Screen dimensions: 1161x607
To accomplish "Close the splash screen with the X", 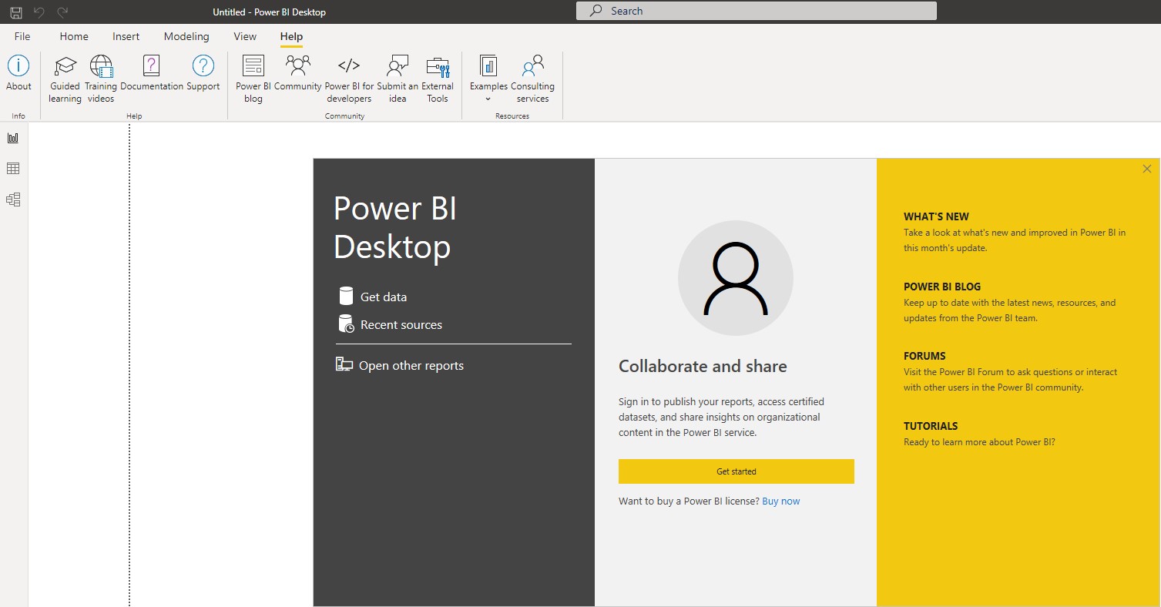I will (x=1147, y=169).
